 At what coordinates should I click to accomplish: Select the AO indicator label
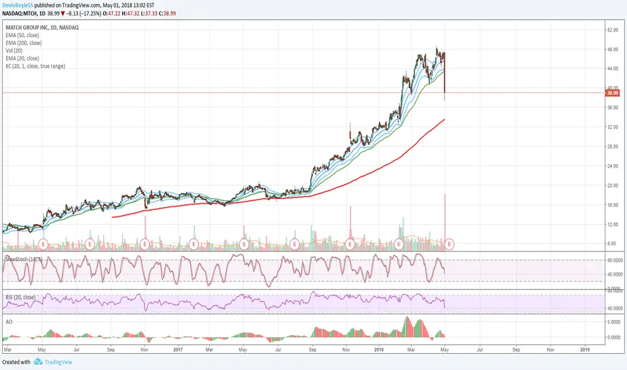[9, 322]
